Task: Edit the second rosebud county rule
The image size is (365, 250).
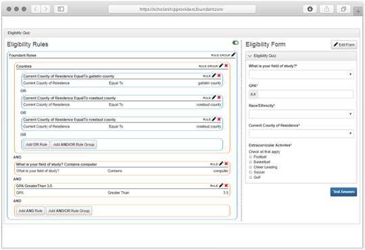Action: pyautogui.click(x=214, y=119)
